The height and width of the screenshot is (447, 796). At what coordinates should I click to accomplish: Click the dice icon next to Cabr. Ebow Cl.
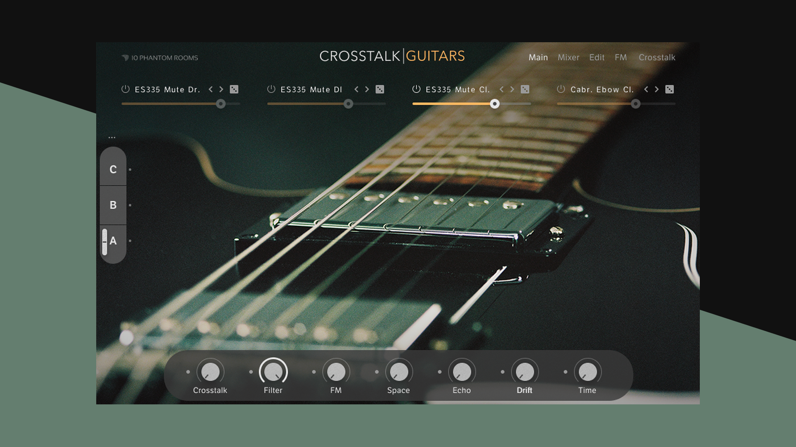(x=669, y=89)
